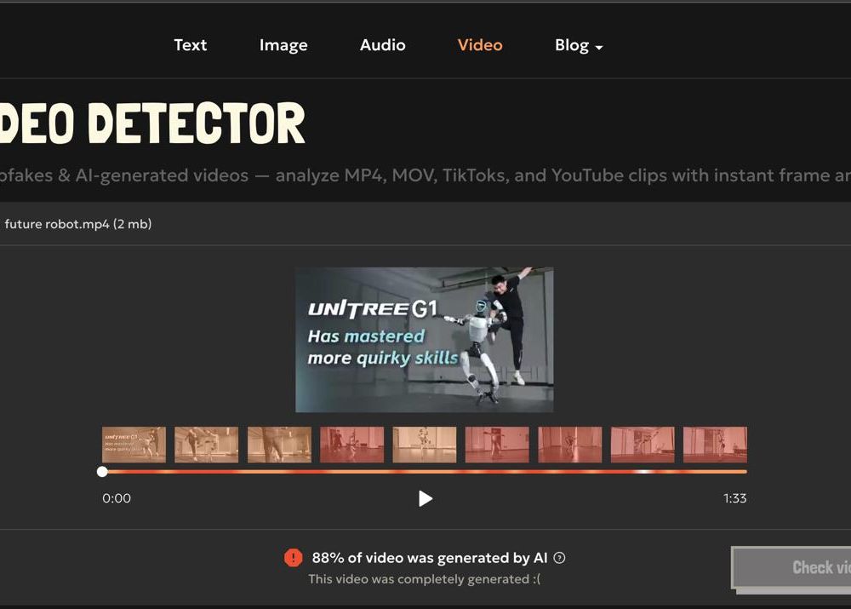Select the last frame thumbnail in the strip
Image resolution: width=851 pixels, height=609 pixels.
tap(716, 445)
